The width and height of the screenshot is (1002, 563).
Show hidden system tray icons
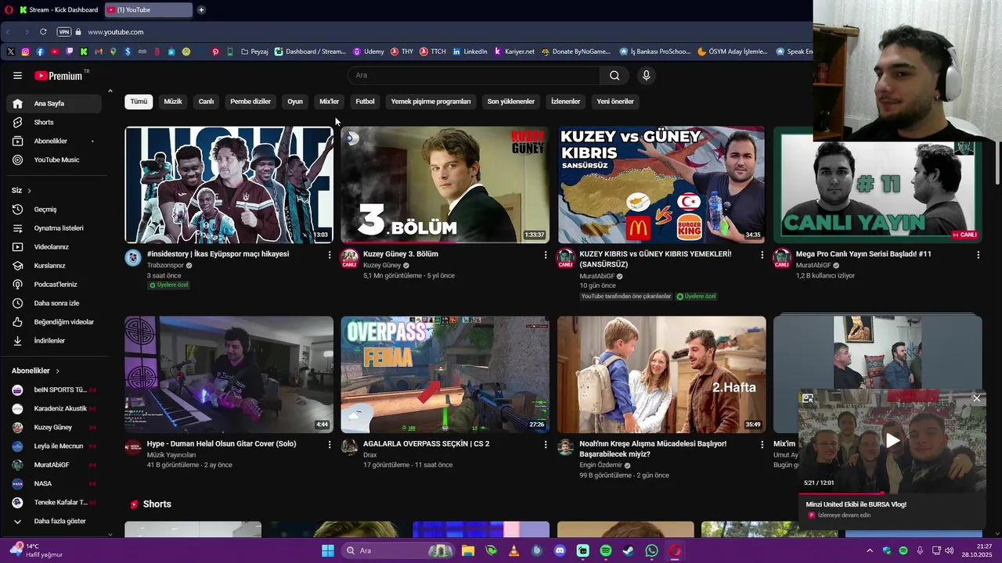pos(870,550)
